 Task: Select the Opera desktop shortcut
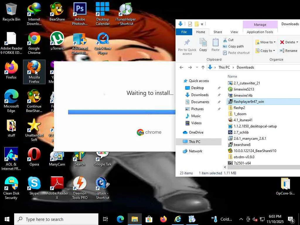34,157
